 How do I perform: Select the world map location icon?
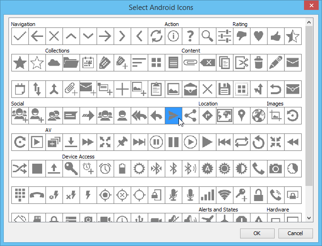[x=224, y=115]
